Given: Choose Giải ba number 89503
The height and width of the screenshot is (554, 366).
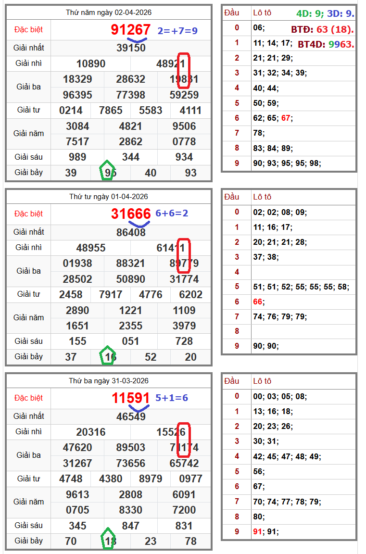Looking at the screenshot, I should (x=131, y=448).
